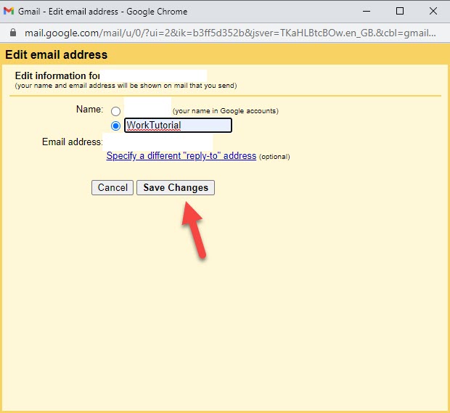
Task: Click the Email address: label
Action: (72, 142)
